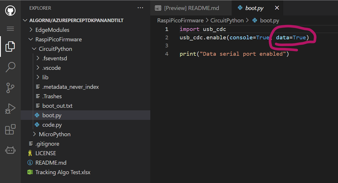Expand the .fseventsd folder chevron
The width and height of the screenshot is (338, 183).
click(38, 58)
